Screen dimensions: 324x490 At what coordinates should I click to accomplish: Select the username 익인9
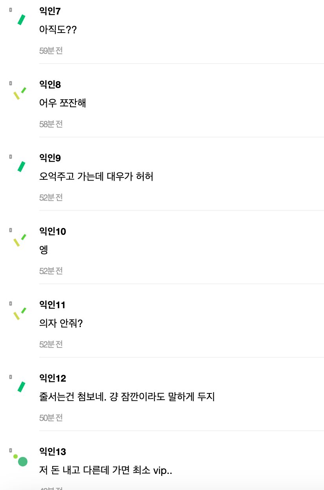[x=50, y=158]
